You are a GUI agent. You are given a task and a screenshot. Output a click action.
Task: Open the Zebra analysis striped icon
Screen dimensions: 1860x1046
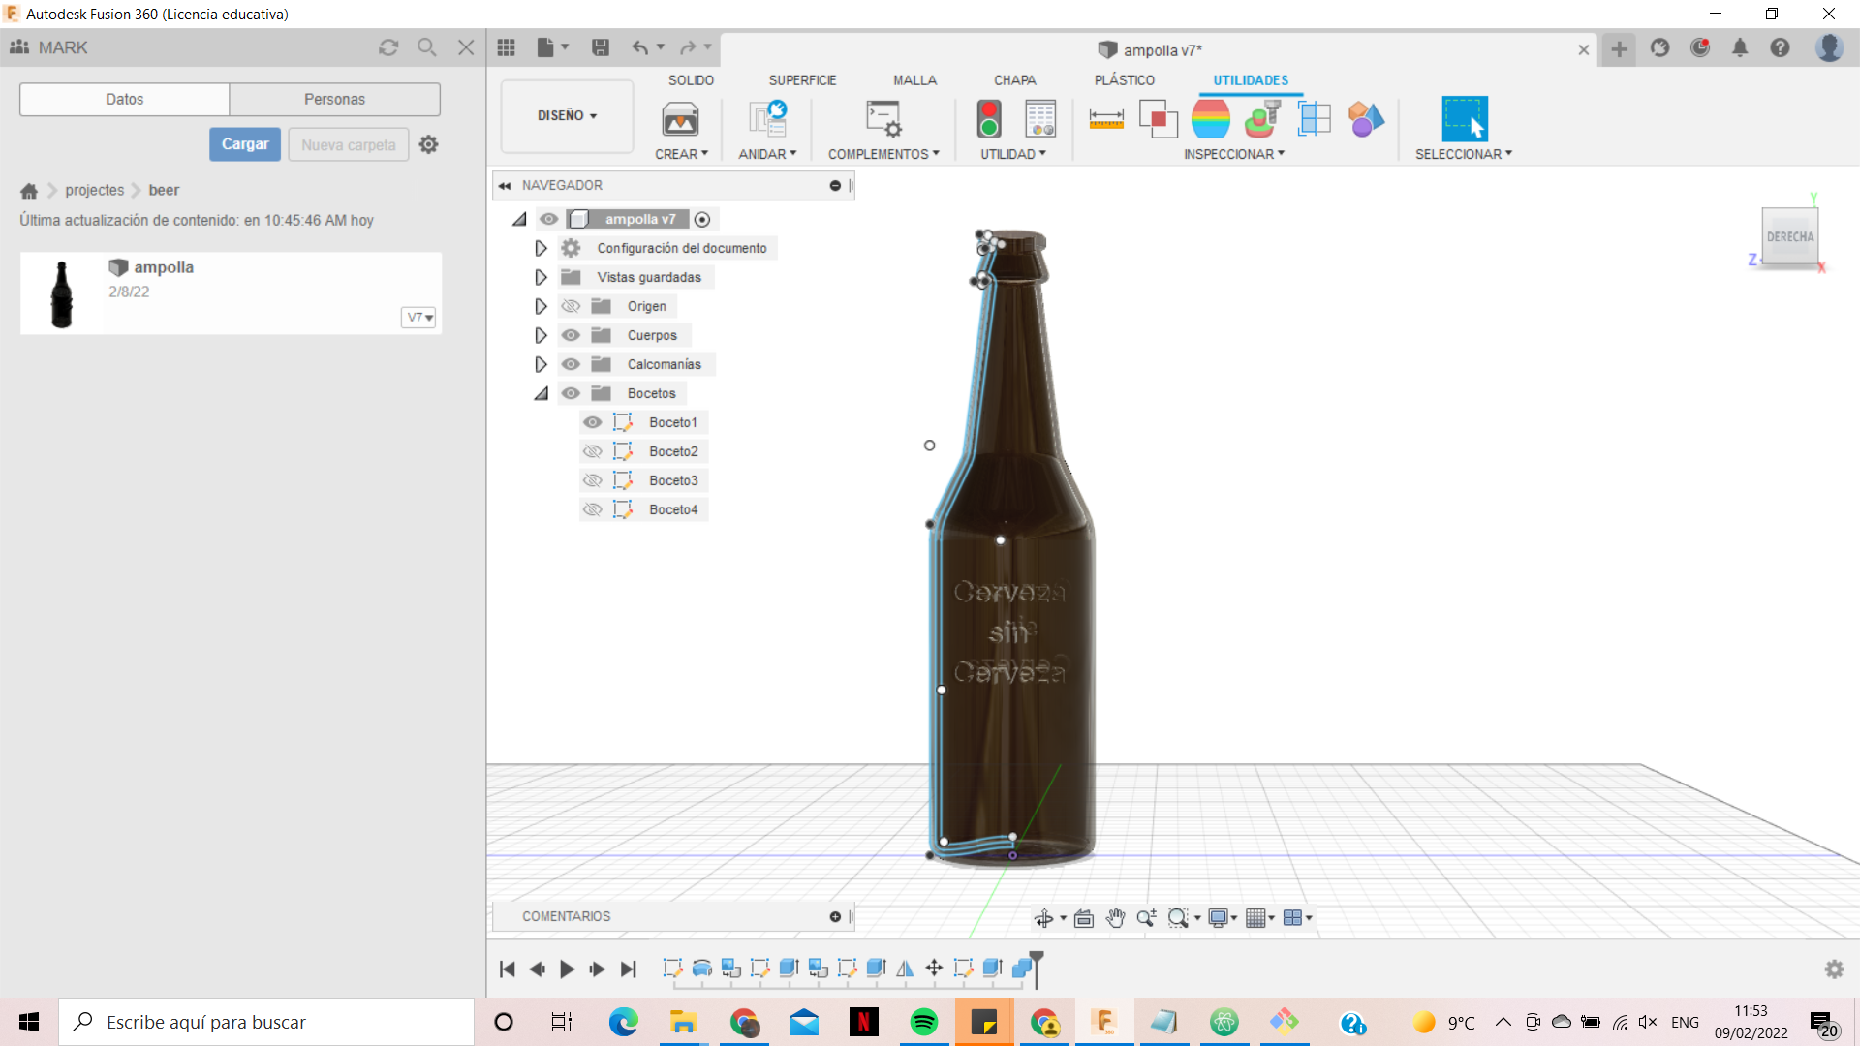[1211, 120]
